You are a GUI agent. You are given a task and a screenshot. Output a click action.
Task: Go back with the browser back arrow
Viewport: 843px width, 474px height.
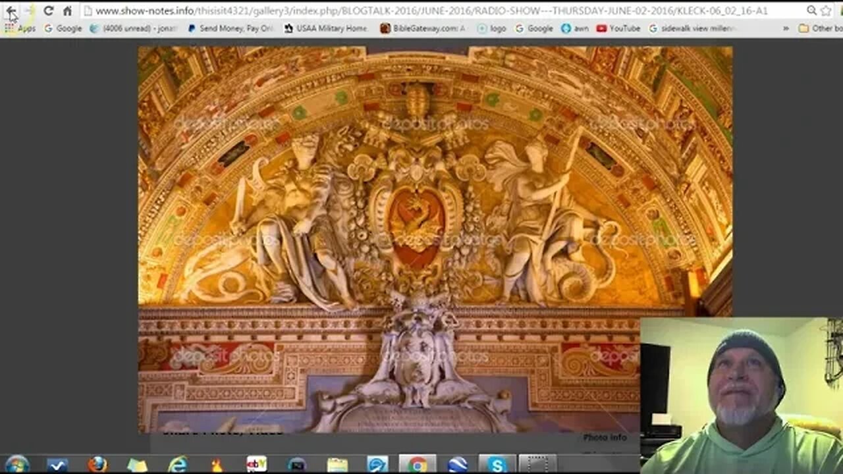coord(11,11)
